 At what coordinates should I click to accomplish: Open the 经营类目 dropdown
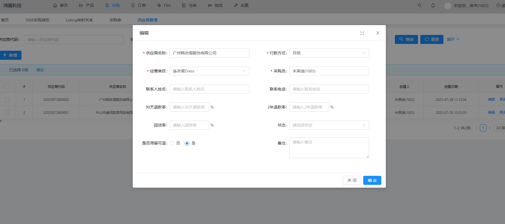tap(209, 71)
